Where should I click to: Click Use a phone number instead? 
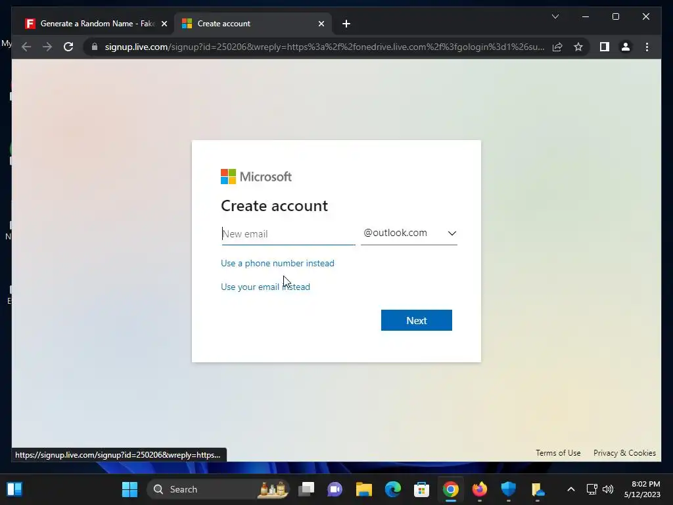coord(277,263)
